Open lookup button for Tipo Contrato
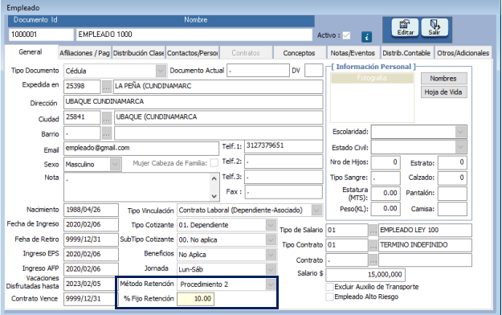The image size is (502, 315). (x=373, y=245)
